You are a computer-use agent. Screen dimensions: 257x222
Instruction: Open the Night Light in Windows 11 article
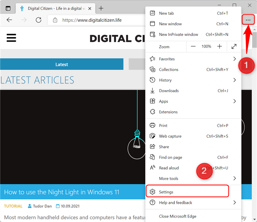pyautogui.click(x=61, y=192)
